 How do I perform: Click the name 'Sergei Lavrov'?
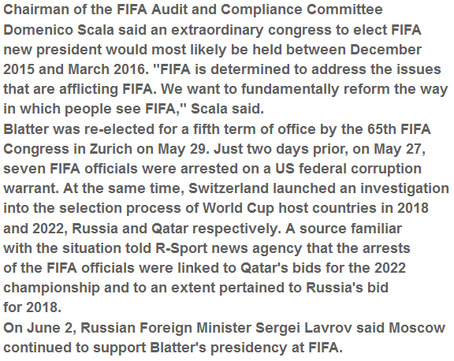[x=303, y=328]
